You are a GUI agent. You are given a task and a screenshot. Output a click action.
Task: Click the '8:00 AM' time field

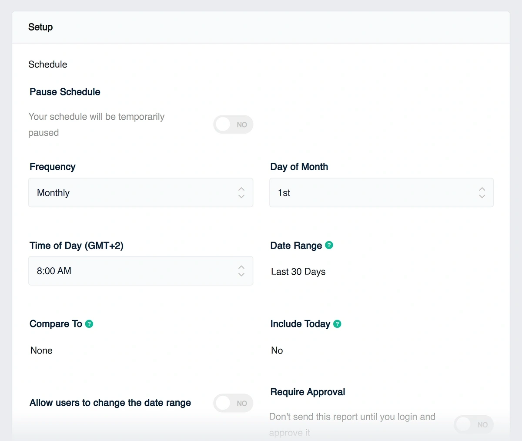click(x=54, y=271)
